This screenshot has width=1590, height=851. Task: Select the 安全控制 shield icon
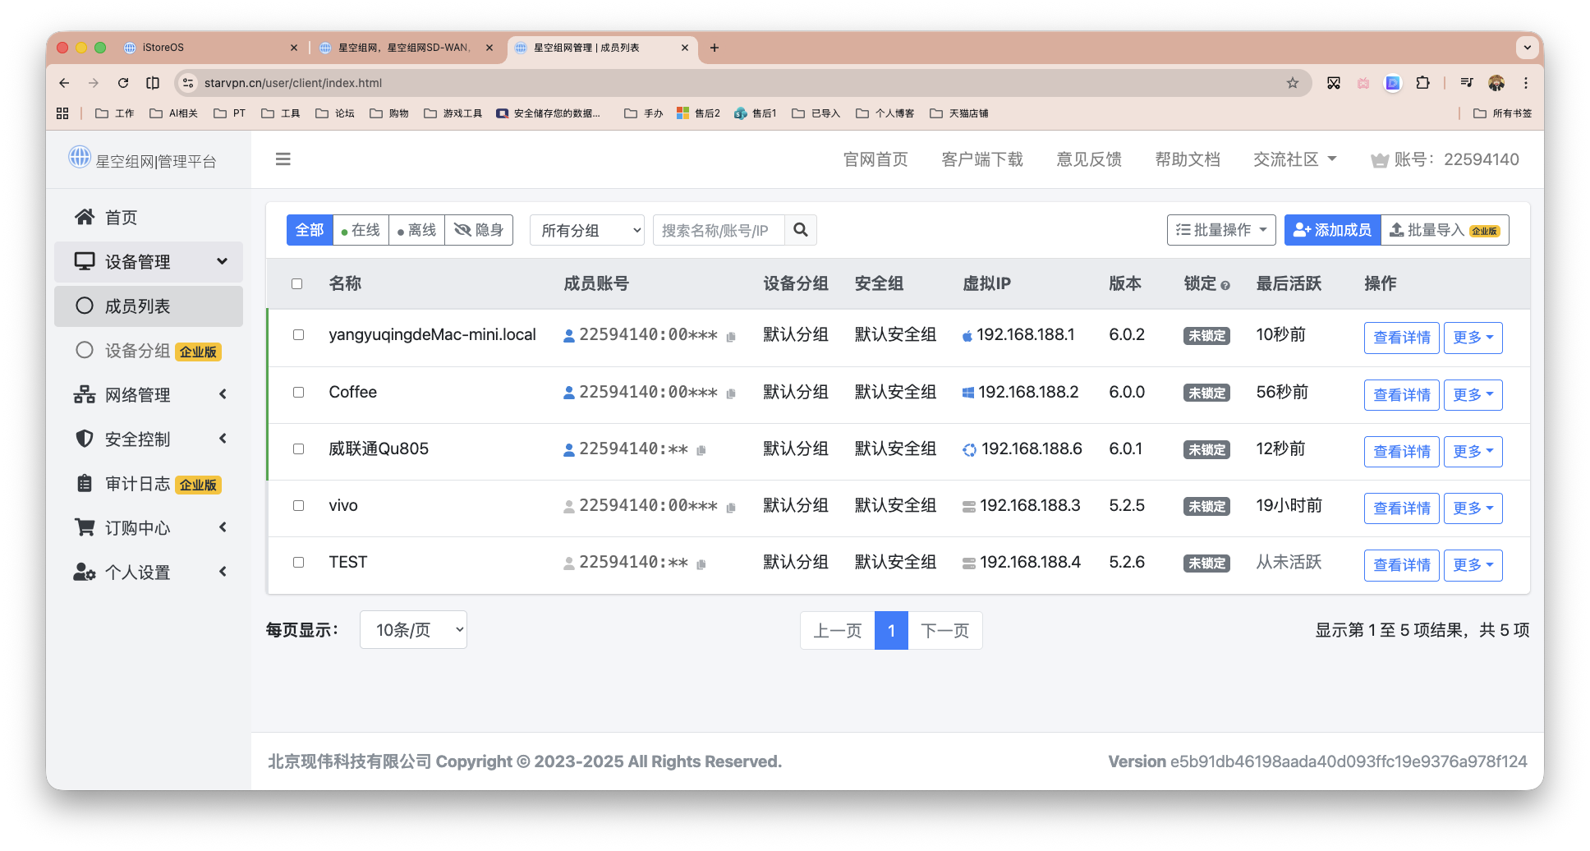(x=85, y=439)
